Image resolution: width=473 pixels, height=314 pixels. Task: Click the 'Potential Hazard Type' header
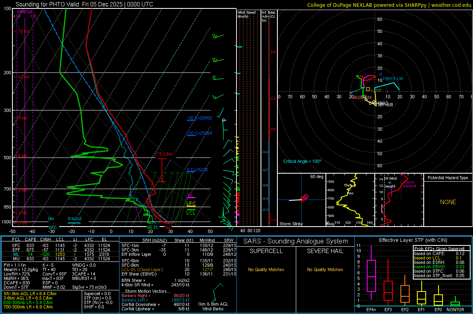448,178
